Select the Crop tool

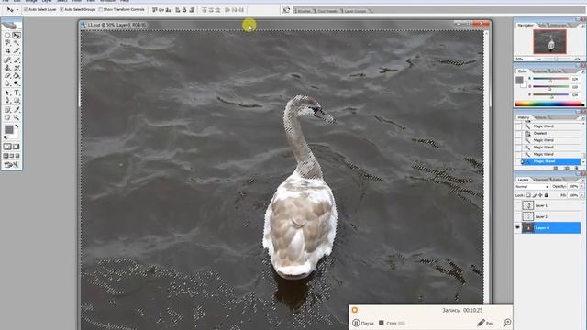(x=7, y=51)
